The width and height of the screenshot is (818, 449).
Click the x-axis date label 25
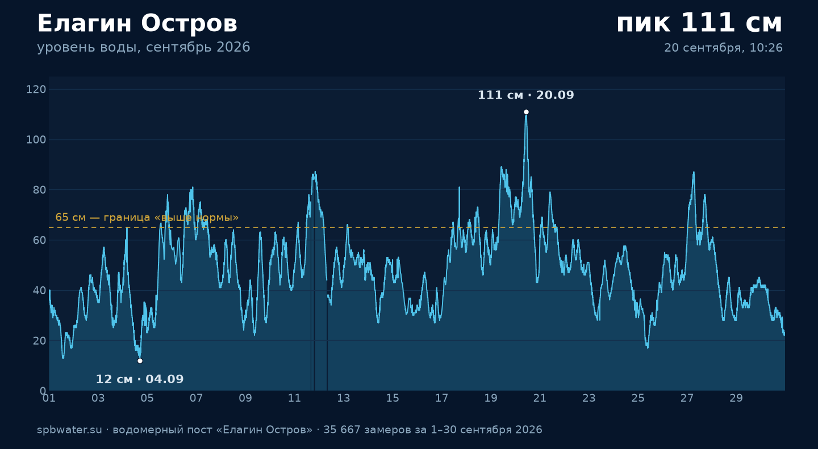click(638, 398)
